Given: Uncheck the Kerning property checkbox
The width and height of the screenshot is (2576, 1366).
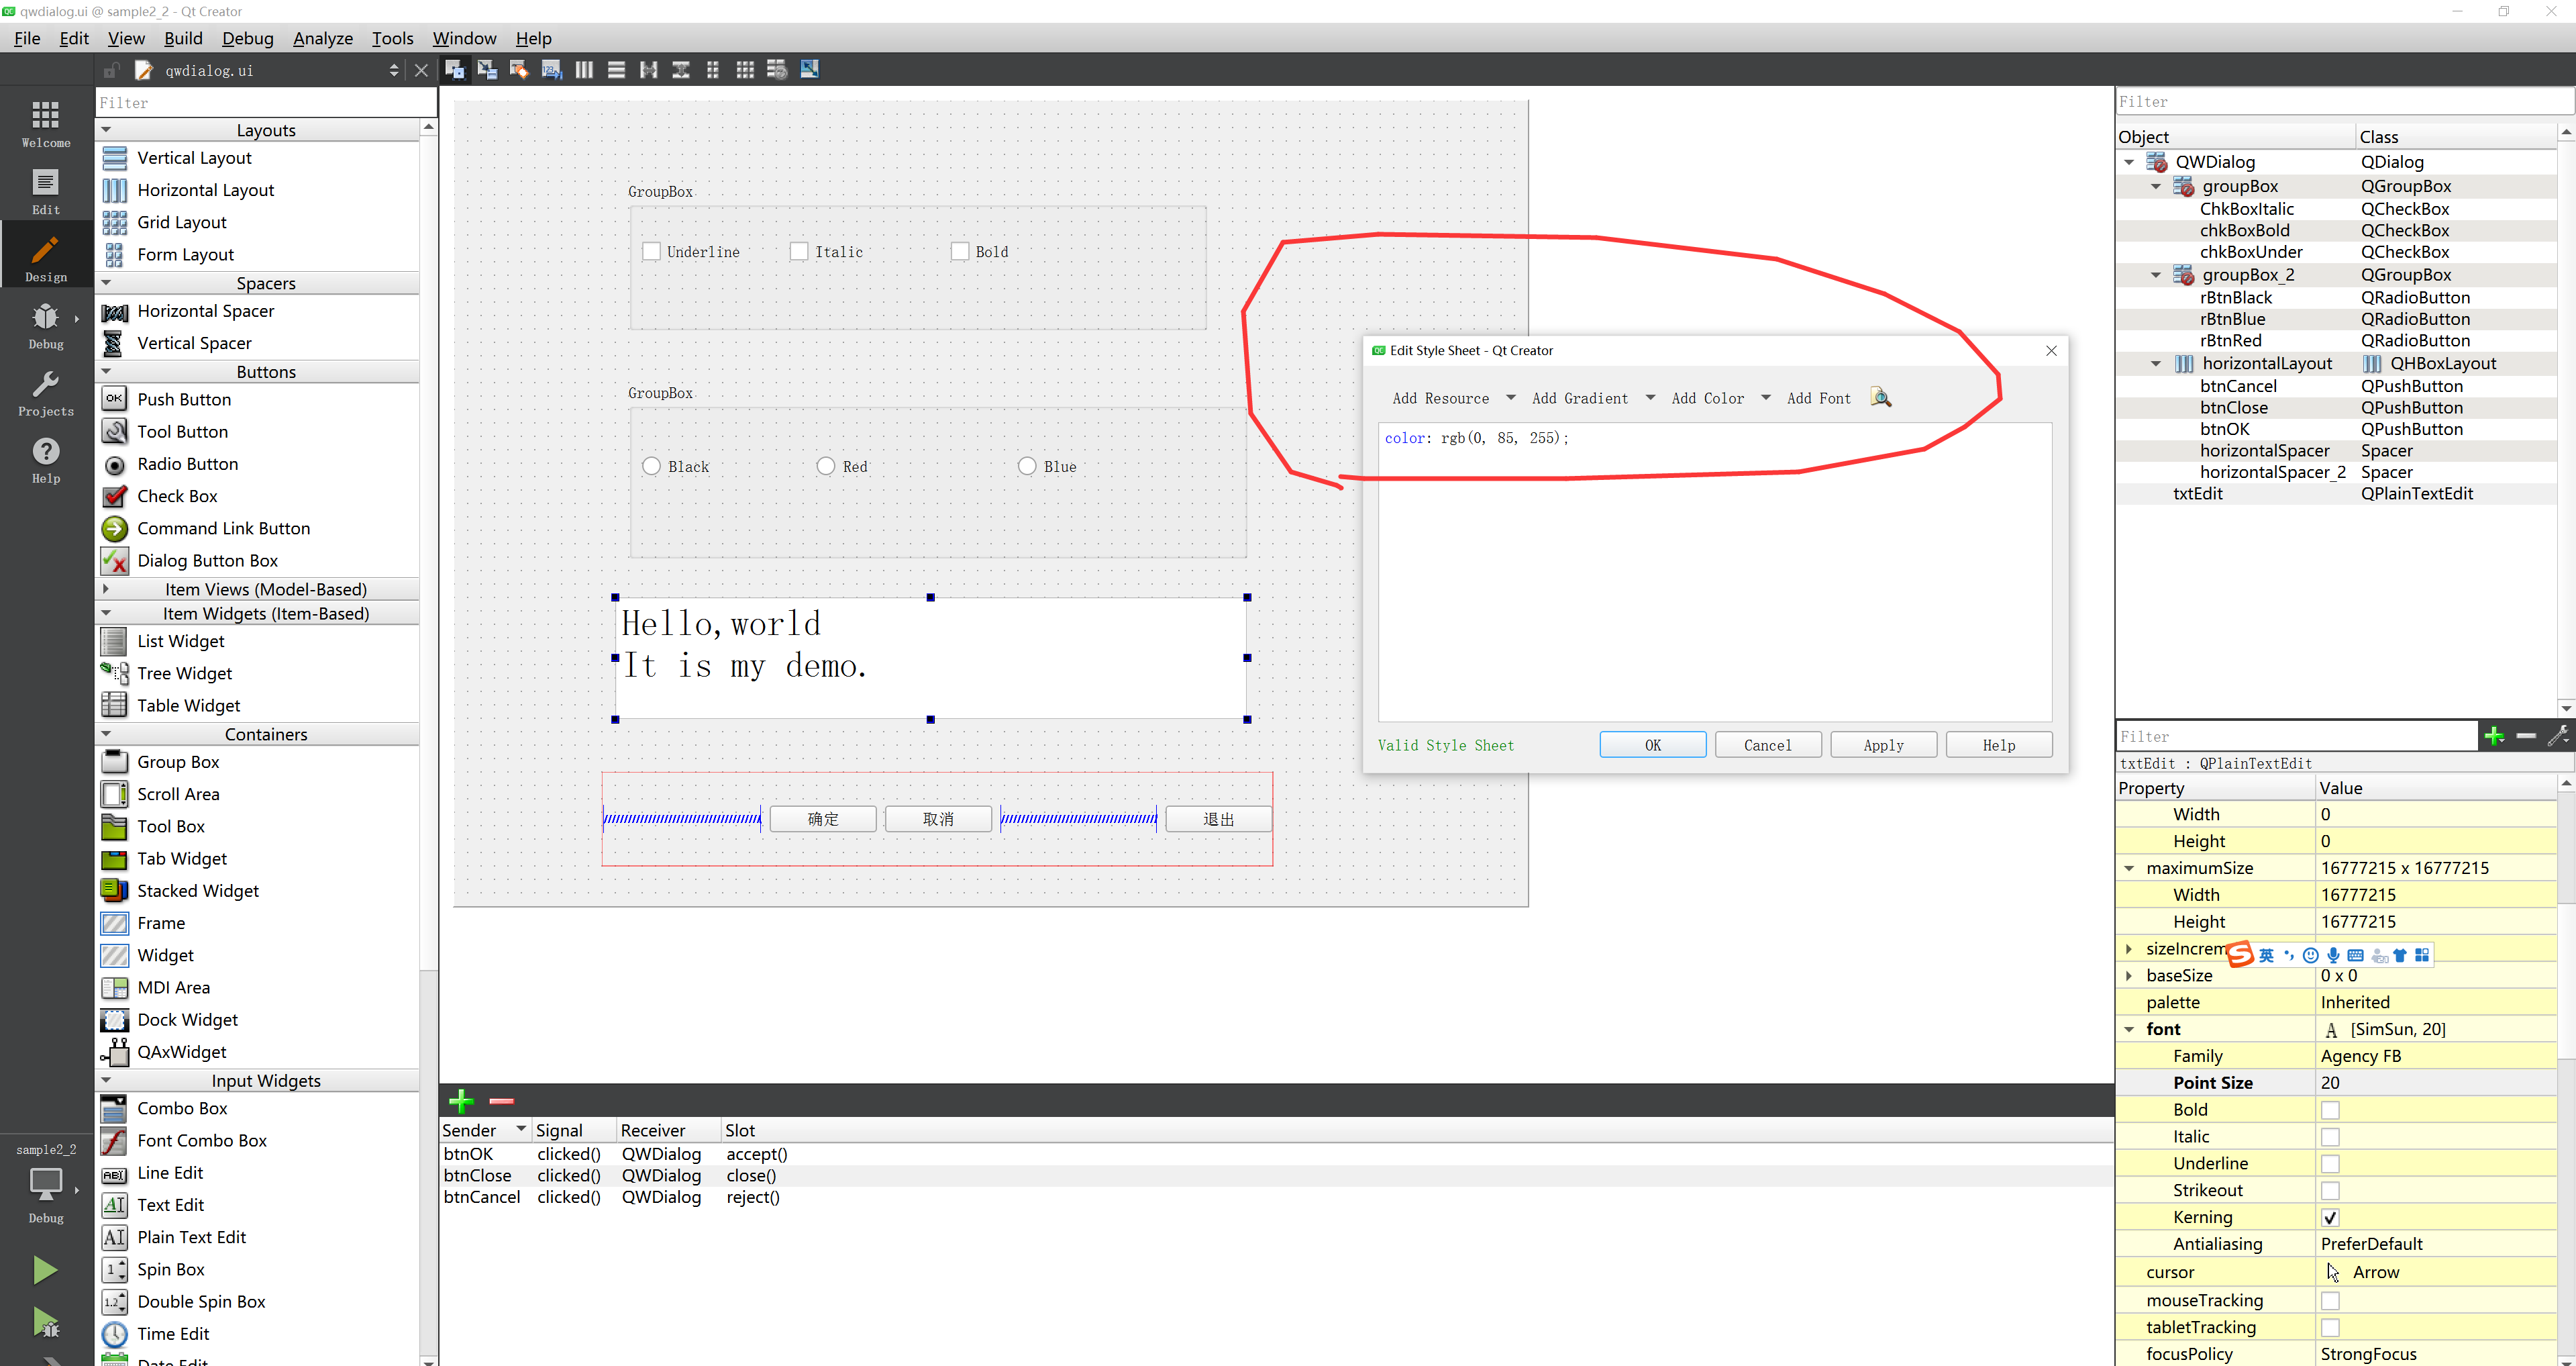Looking at the screenshot, I should click(x=2330, y=1217).
